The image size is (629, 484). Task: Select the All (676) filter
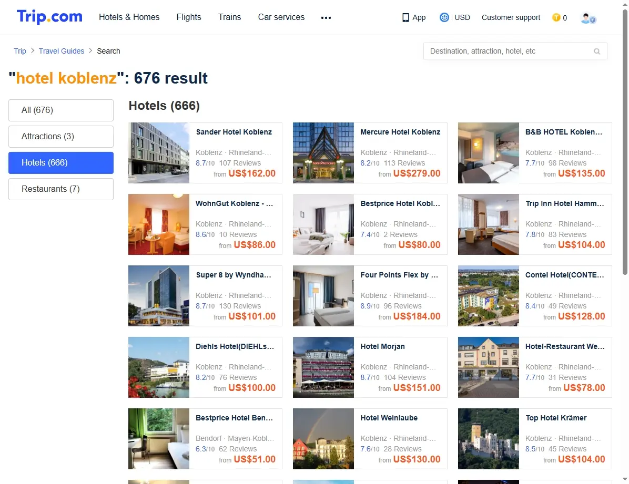coord(61,110)
